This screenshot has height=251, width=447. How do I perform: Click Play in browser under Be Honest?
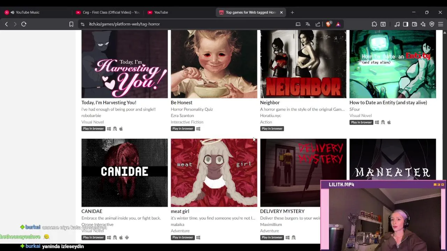coord(183,129)
